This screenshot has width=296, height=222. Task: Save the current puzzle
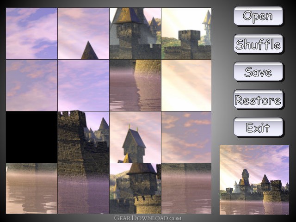pyautogui.click(x=258, y=72)
